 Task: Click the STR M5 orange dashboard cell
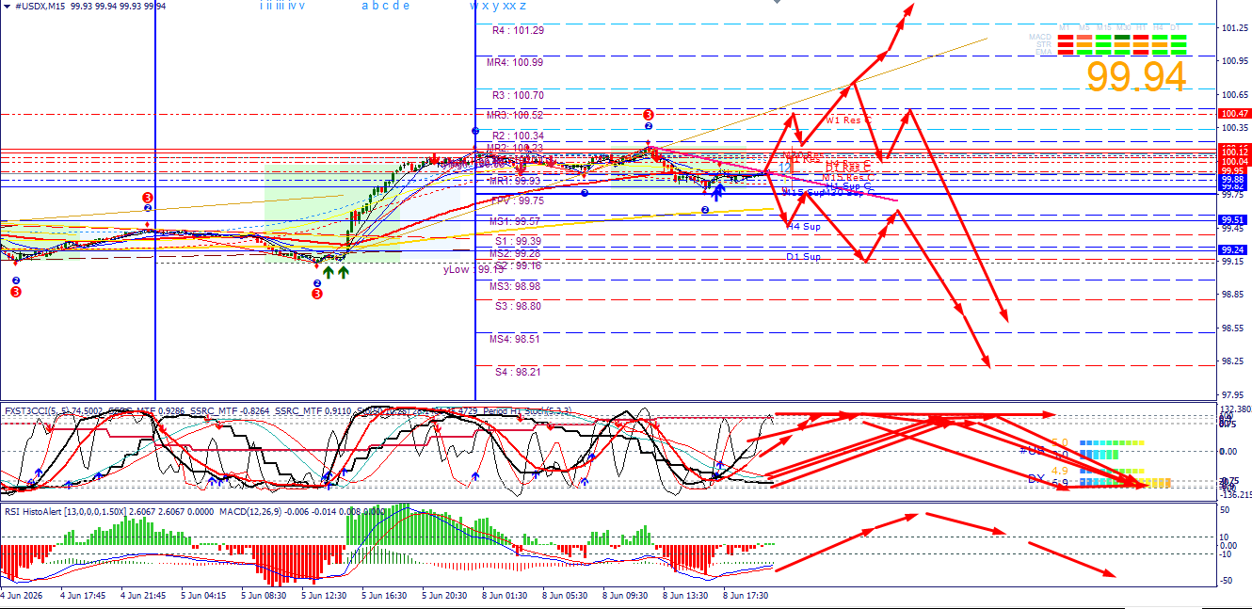click(x=1083, y=44)
